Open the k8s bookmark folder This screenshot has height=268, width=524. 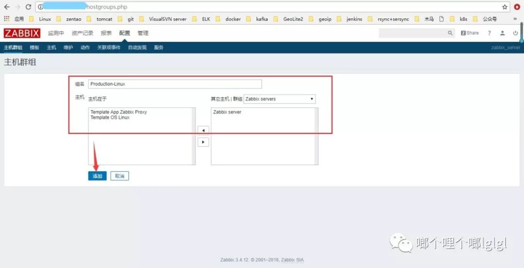pyautogui.click(x=459, y=19)
